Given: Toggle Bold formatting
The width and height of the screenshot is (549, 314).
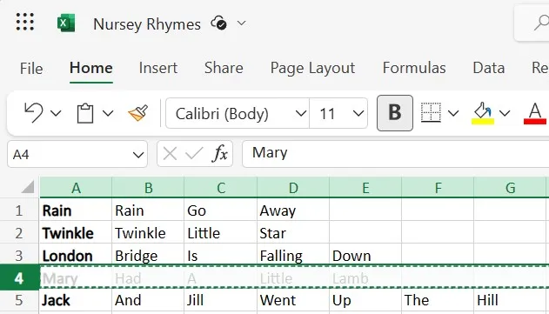Looking at the screenshot, I should 395,113.
